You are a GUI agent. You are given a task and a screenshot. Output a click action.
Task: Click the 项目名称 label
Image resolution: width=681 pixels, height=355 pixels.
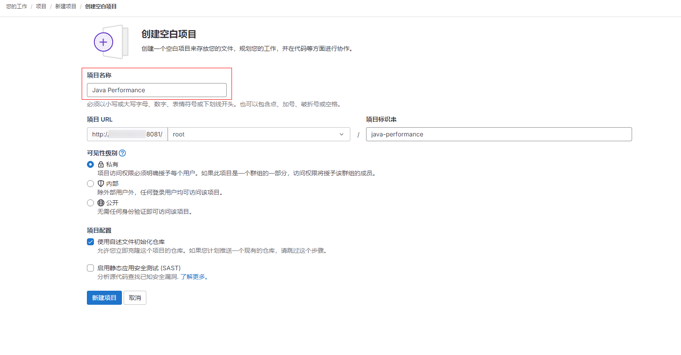[x=99, y=75]
